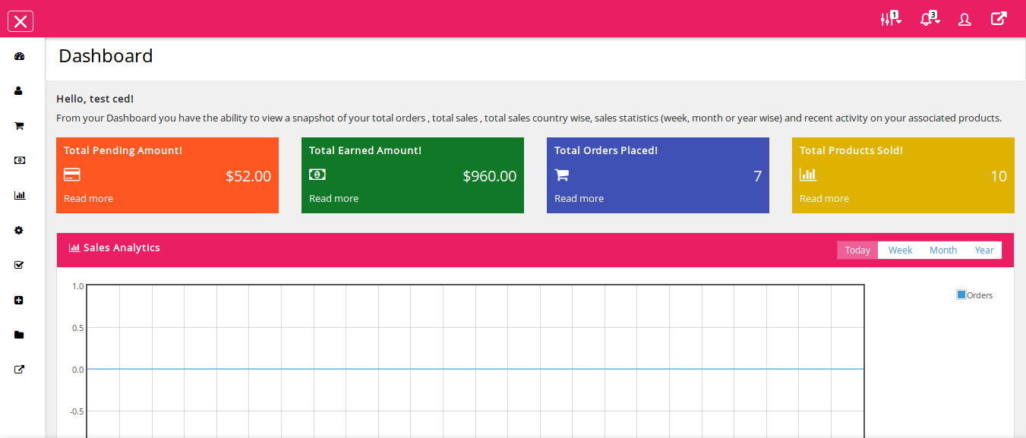This screenshot has height=438, width=1026.
Task: Click the bar chart sidebar icon
Action: point(19,195)
